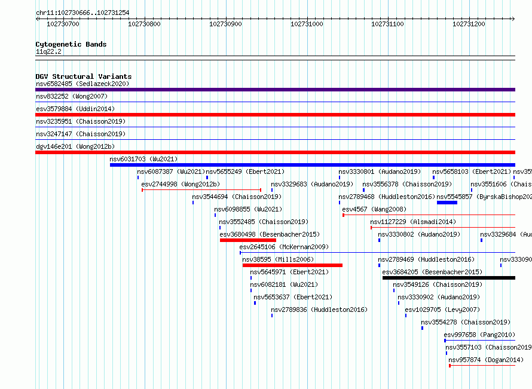Select the nsv5545857 blue feature block
The height and width of the screenshot is (389, 532).
click(447, 203)
